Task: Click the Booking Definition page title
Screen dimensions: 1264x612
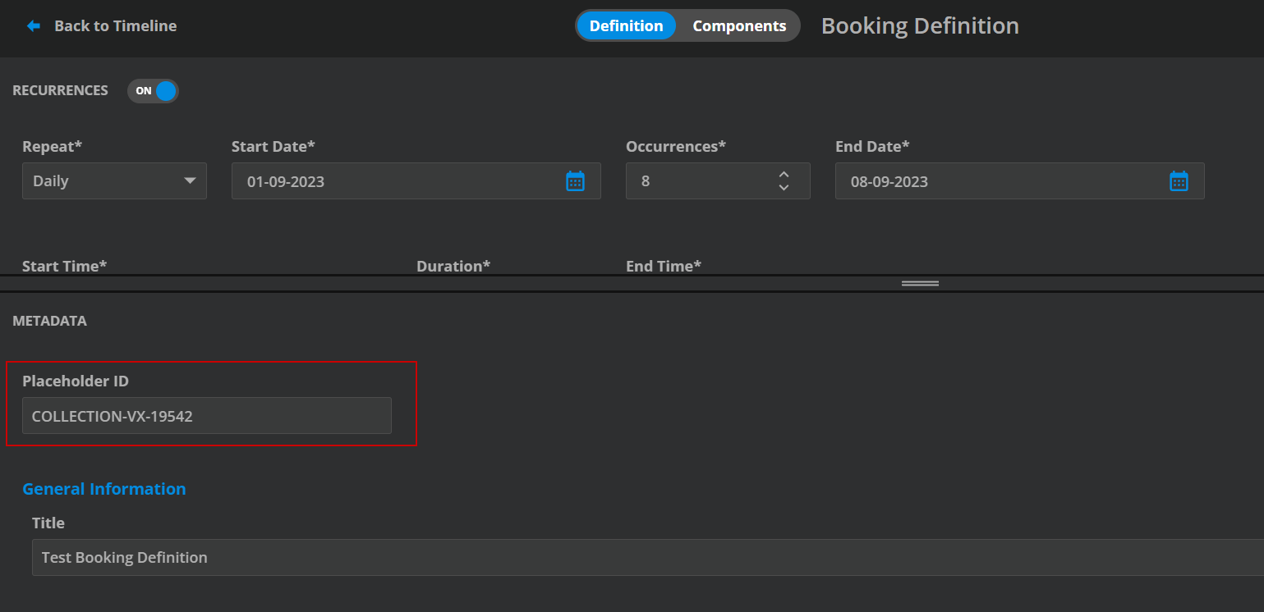Action: click(920, 26)
